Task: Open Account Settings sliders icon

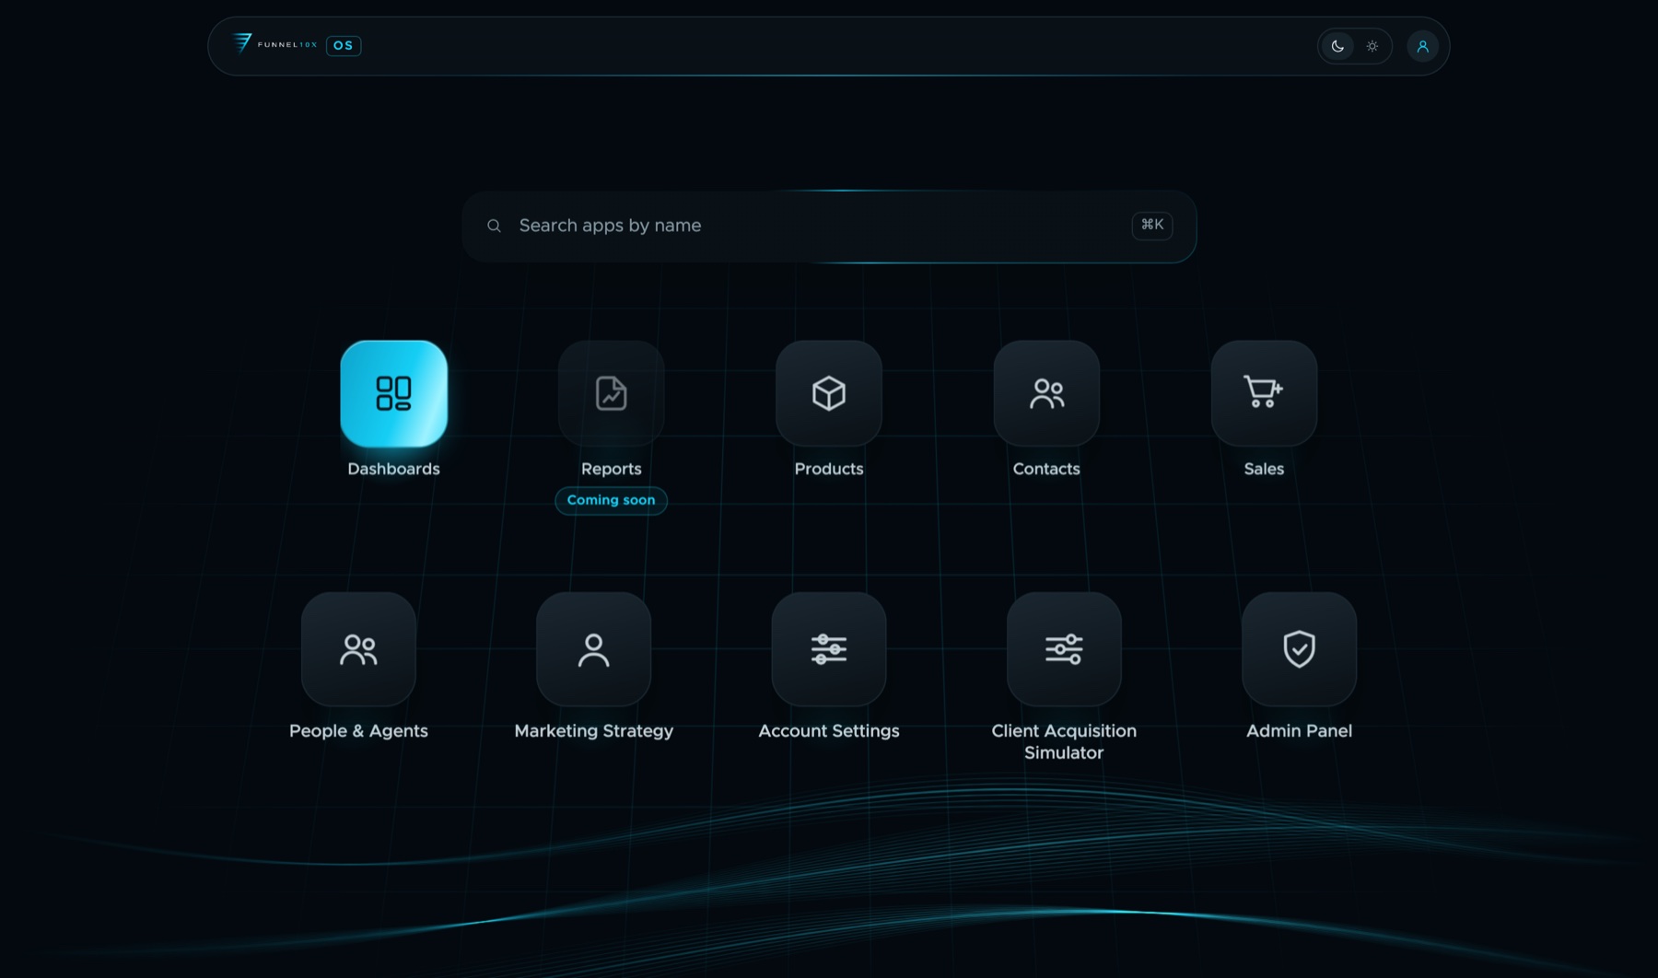Action: [x=828, y=649]
